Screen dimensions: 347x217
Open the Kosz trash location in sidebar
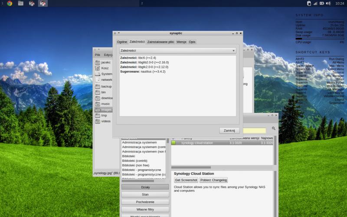(106, 68)
